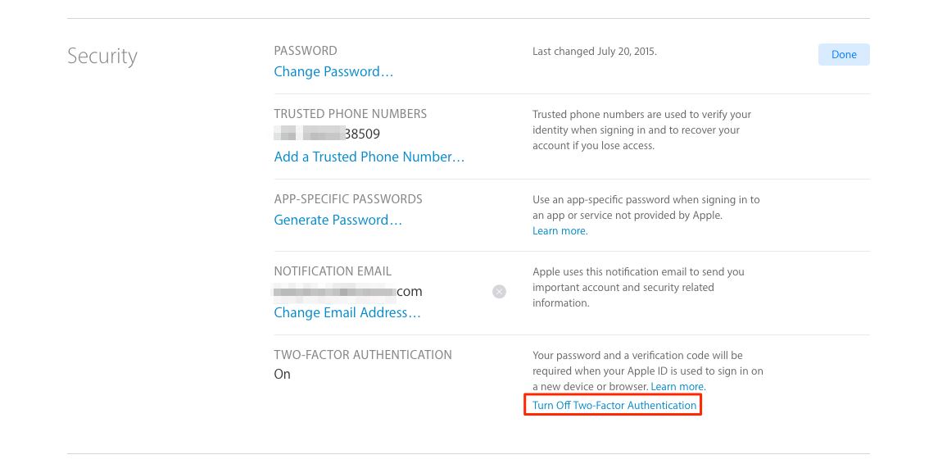Select the trusted phone number ending 38509
Image resolution: width=947 pixels, height=473 pixels.
[x=328, y=134]
